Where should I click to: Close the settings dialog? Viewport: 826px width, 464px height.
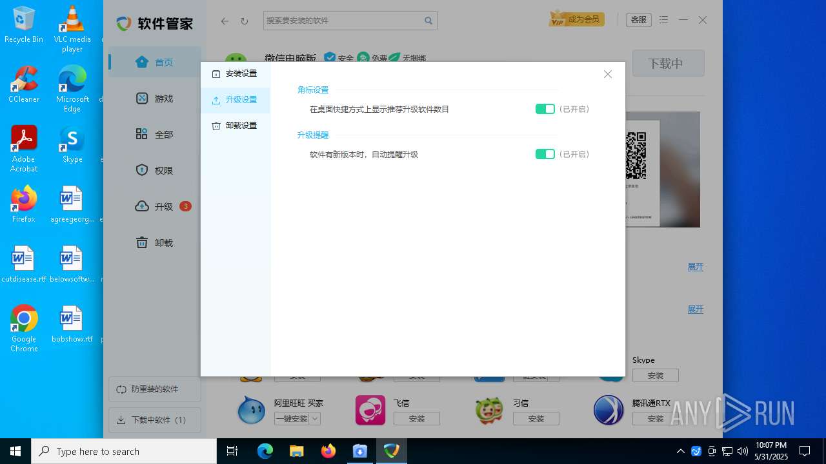[x=607, y=74]
